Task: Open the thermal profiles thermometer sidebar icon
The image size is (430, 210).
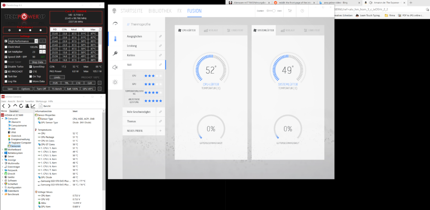Action: 115,39
